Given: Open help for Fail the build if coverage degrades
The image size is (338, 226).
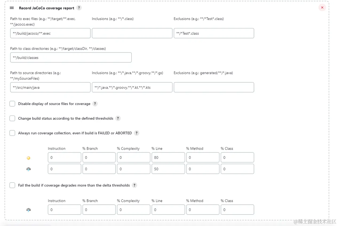Looking at the screenshot, I should pos(134,185).
